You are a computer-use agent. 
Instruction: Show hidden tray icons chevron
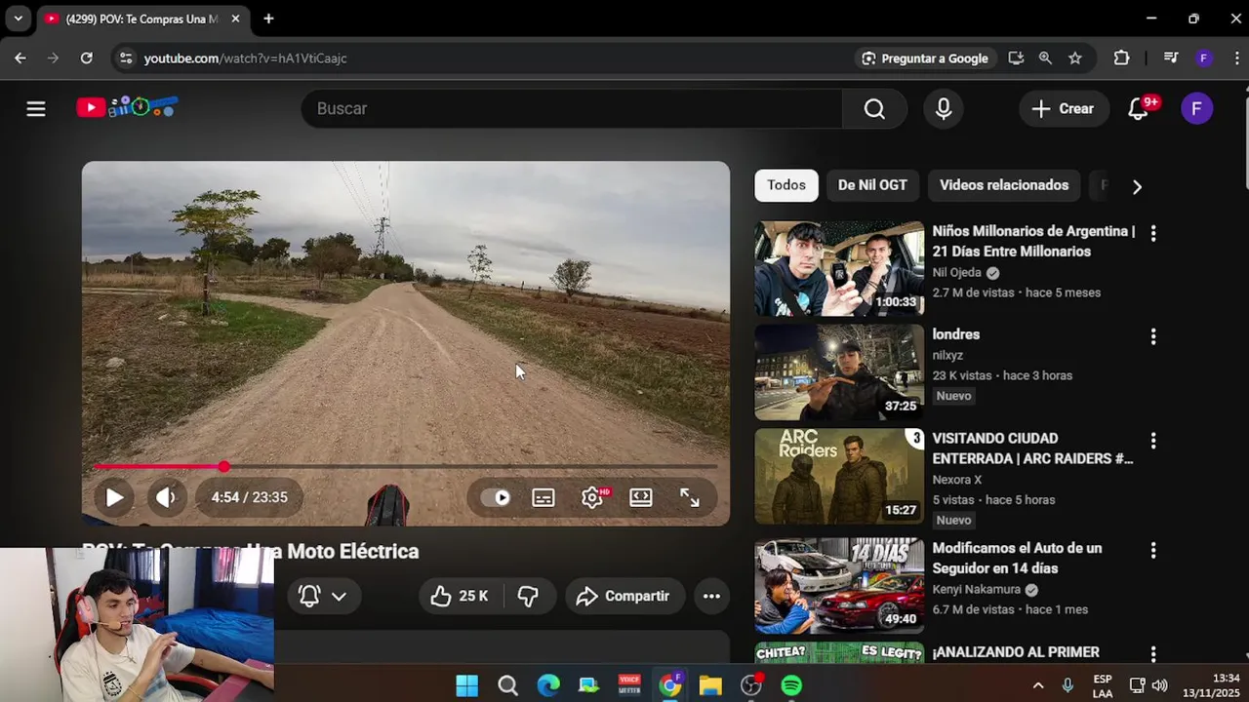(1038, 685)
